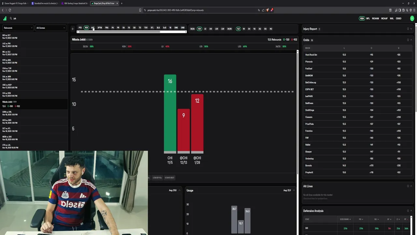Click the FanDuel odds row
417x235 pixels.
pyautogui.click(x=358, y=69)
